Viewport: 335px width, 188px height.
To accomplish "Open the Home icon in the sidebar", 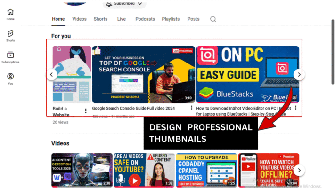I will click(x=10, y=15).
